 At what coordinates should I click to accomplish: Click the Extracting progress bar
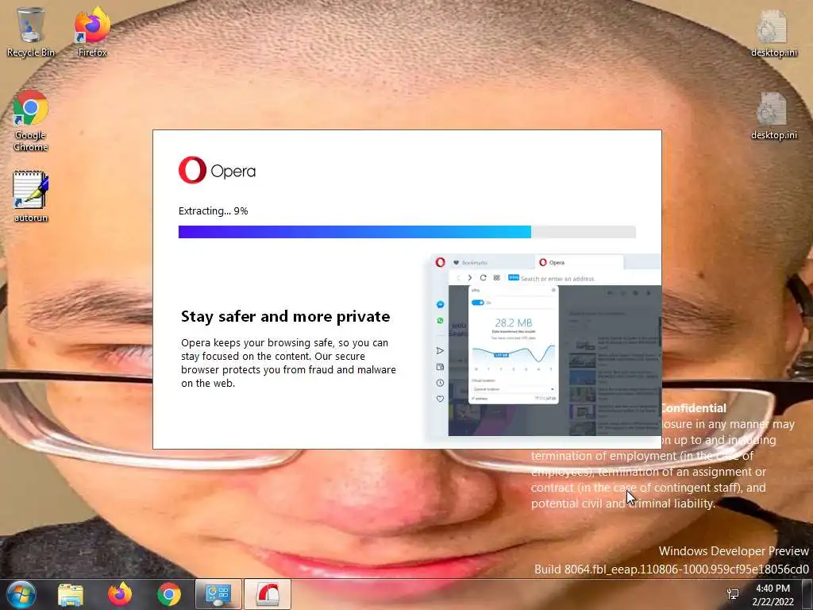407,232
